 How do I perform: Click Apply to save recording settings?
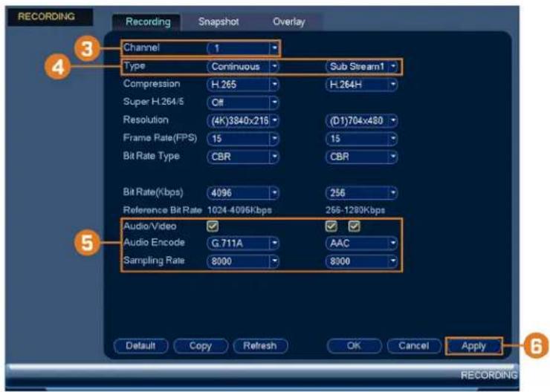[473, 346]
